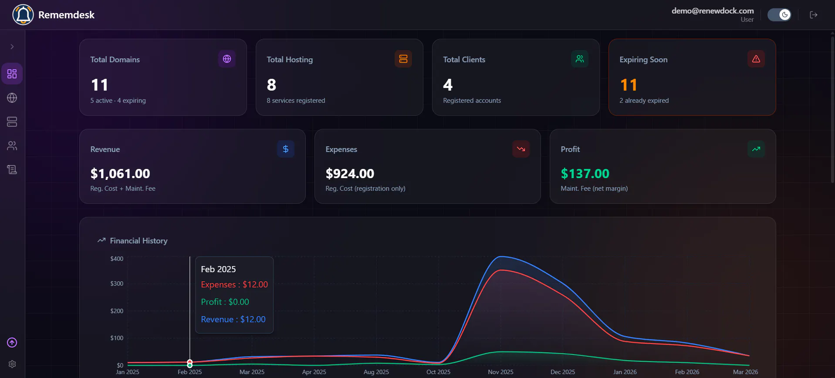This screenshot has height=378, width=835.
Task: Open the settings gear icon in sidebar
Action: point(12,364)
